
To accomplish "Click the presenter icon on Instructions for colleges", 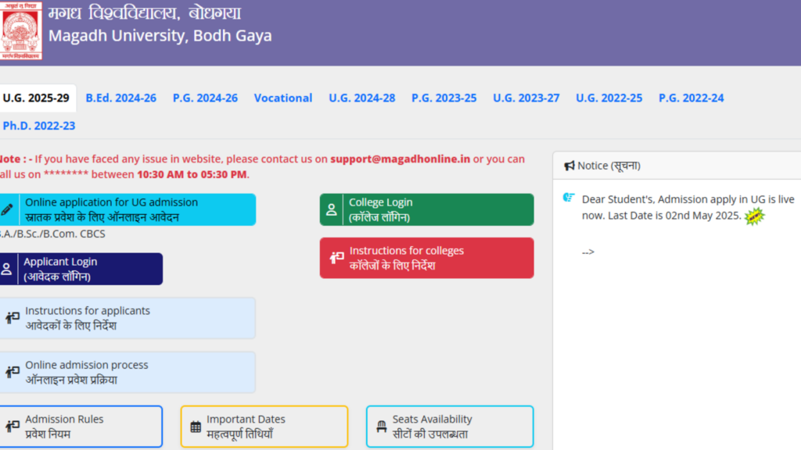I will [x=336, y=258].
